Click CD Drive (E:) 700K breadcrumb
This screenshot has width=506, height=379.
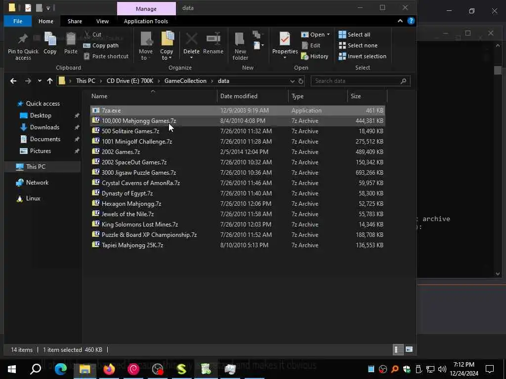tap(130, 81)
